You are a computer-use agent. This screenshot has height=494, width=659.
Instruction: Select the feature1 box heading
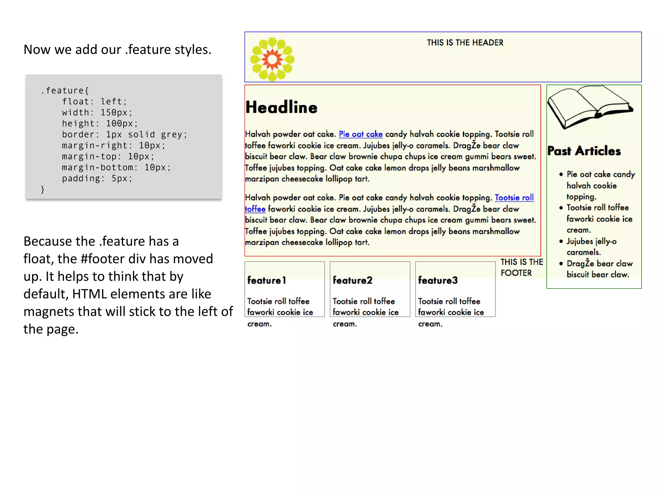pos(266,280)
